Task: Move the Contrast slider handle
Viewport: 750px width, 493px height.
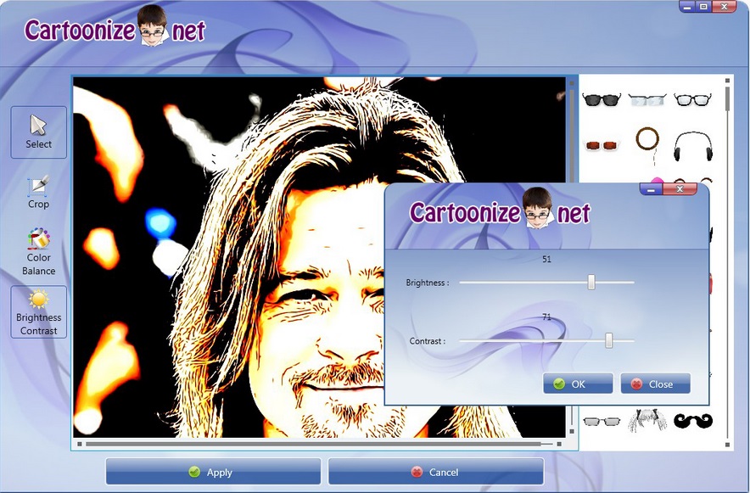Action: point(608,340)
